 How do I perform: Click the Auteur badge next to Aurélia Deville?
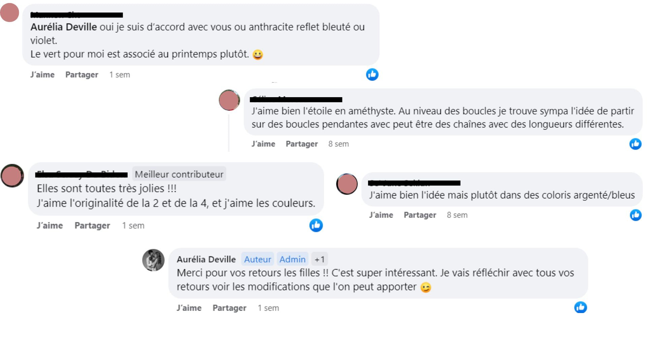coord(257,259)
